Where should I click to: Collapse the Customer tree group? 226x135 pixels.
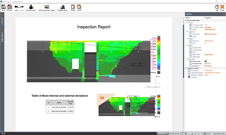click(187, 32)
